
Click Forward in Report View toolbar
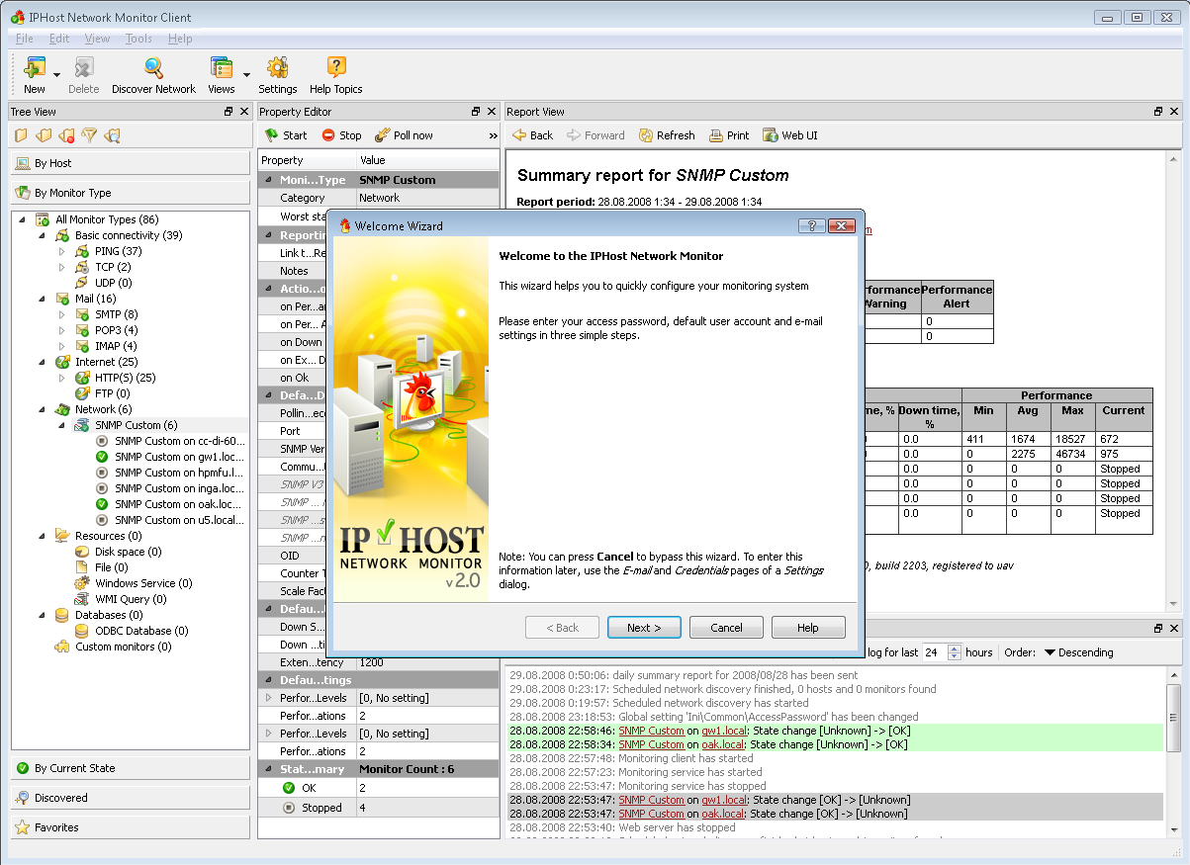(x=595, y=135)
